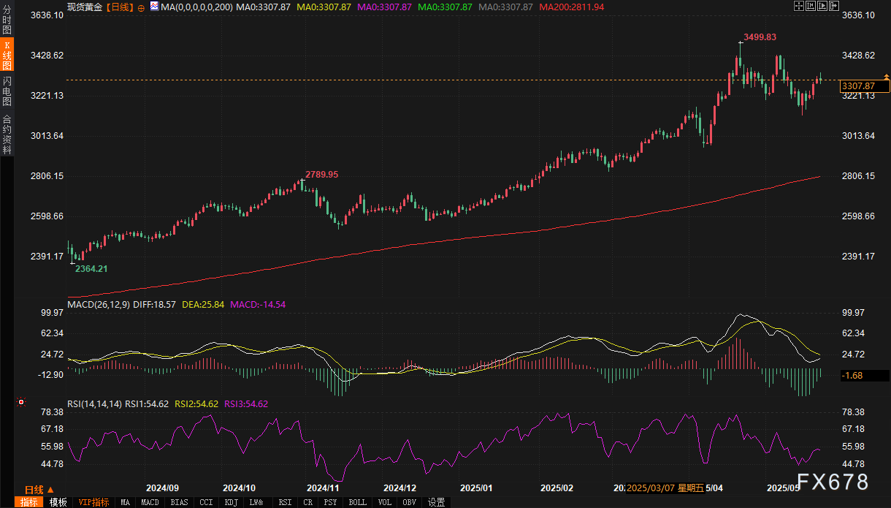Click the MA indicator chart icon

point(154,7)
